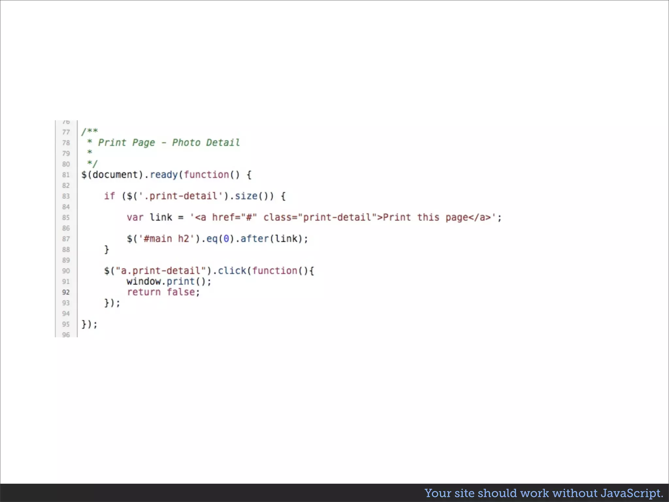The width and height of the screenshot is (669, 502).
Task: Click the '*/' comment closer on line 80
Action: 92,163
